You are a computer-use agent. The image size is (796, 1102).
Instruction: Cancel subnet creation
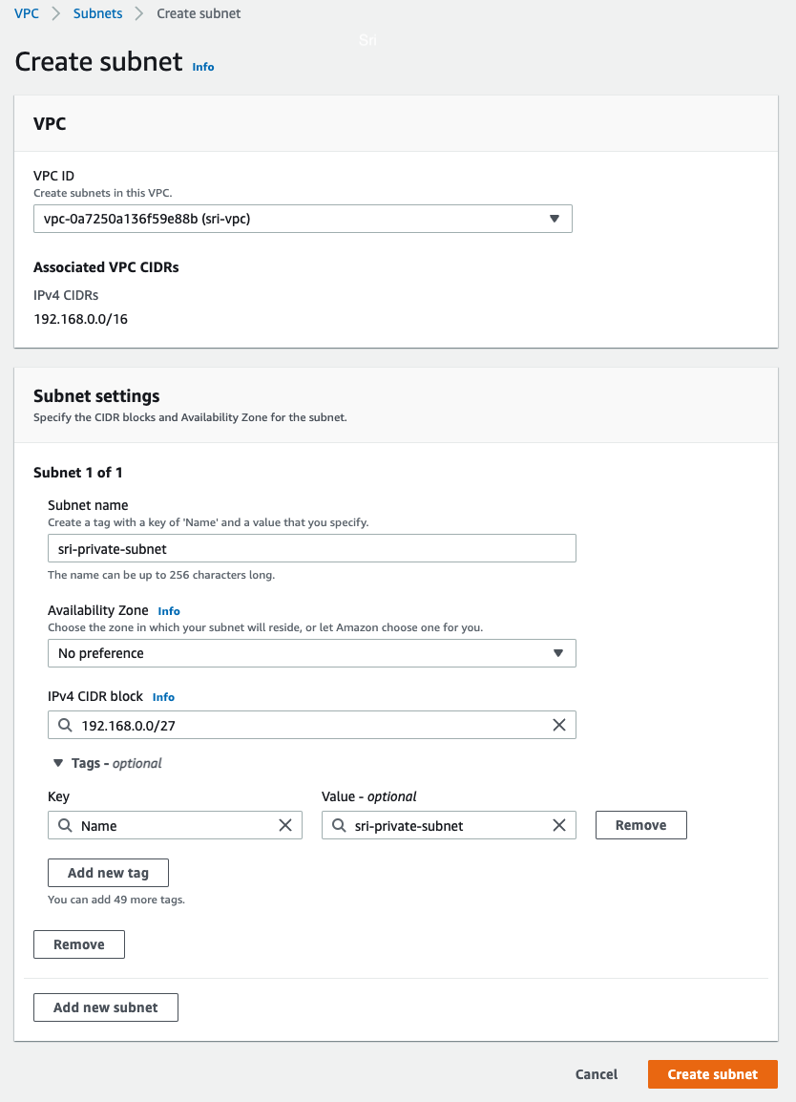[x=597, y=1074]
